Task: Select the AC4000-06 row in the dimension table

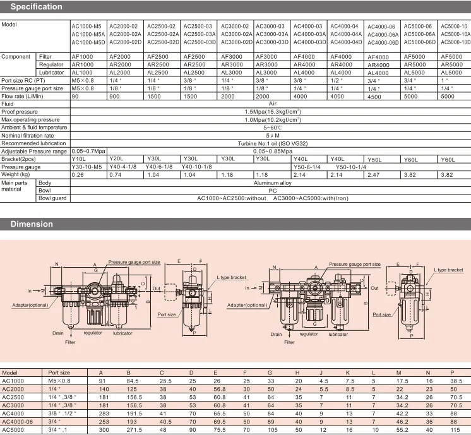Action: coord(235,422)
